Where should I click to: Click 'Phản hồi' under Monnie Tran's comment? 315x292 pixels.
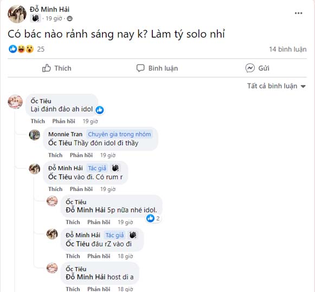click(81, 155)
